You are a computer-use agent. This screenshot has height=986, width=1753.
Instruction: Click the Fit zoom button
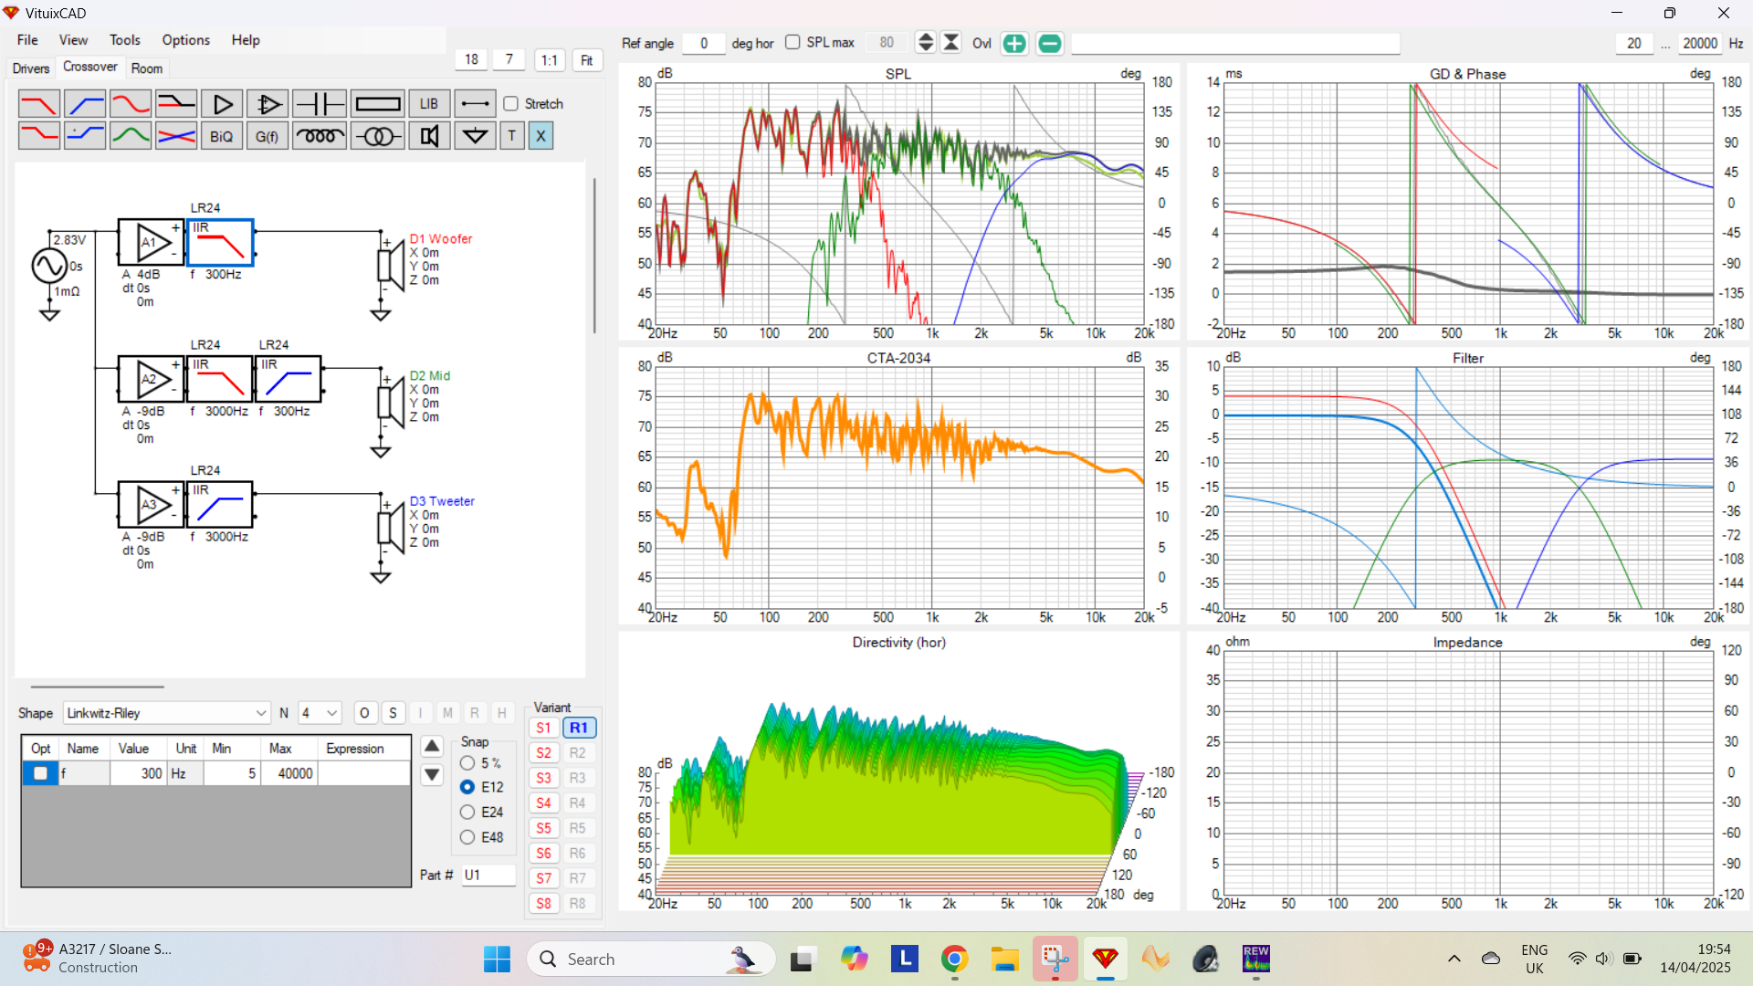click(x=587, y=60)
